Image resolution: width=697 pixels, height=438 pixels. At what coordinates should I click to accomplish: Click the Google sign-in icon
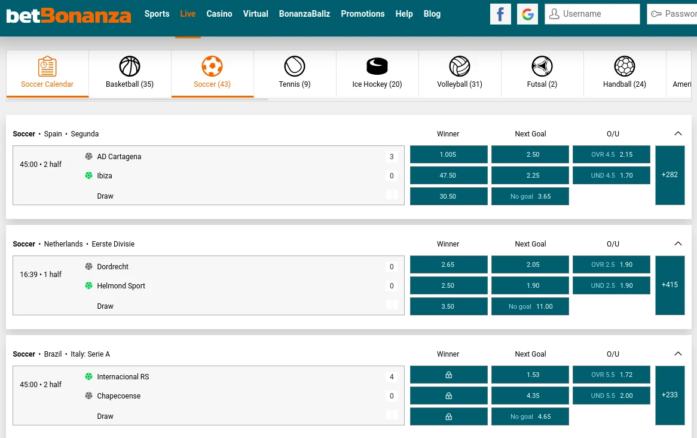tap(527, 14)
